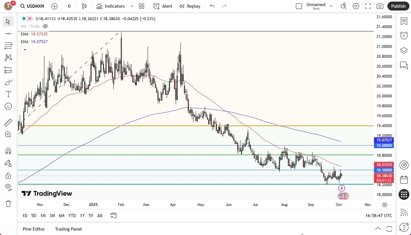Open the Watchlist panel on the right sidebar
411x235 pixels.
(404, 21)
